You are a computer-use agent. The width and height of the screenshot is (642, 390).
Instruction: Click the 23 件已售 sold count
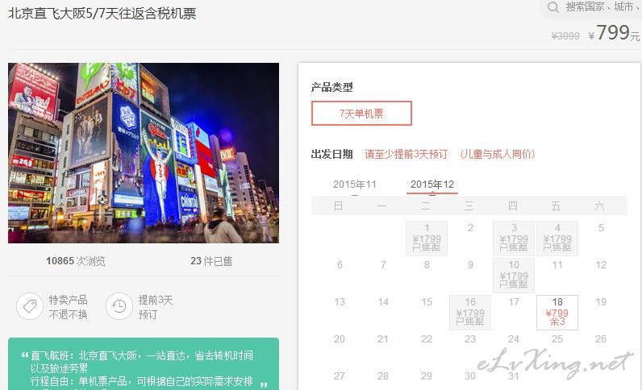click(x=211, y=261)
